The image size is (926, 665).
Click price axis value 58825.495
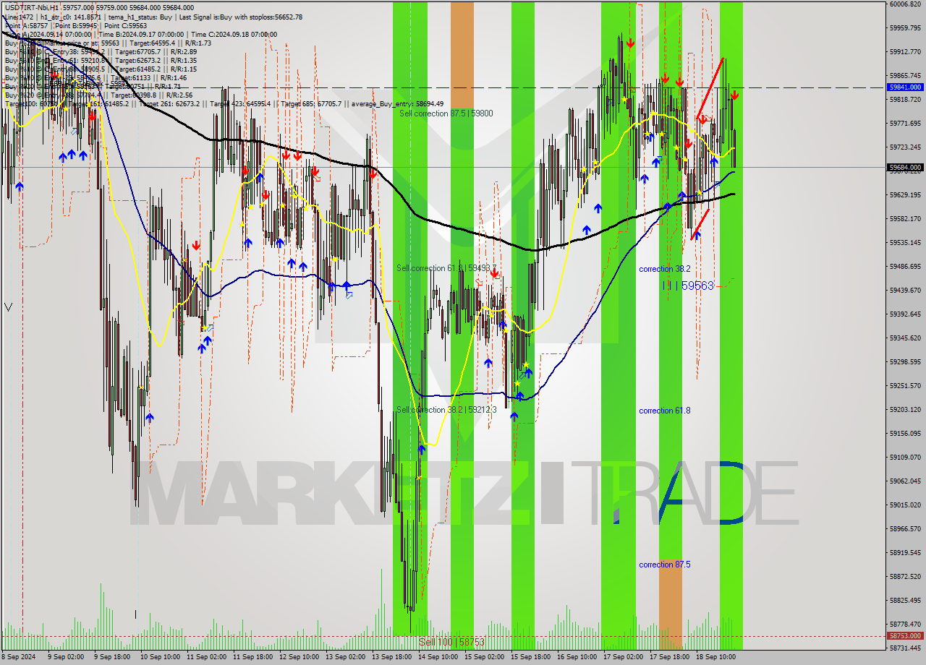(x=905, y=600)
